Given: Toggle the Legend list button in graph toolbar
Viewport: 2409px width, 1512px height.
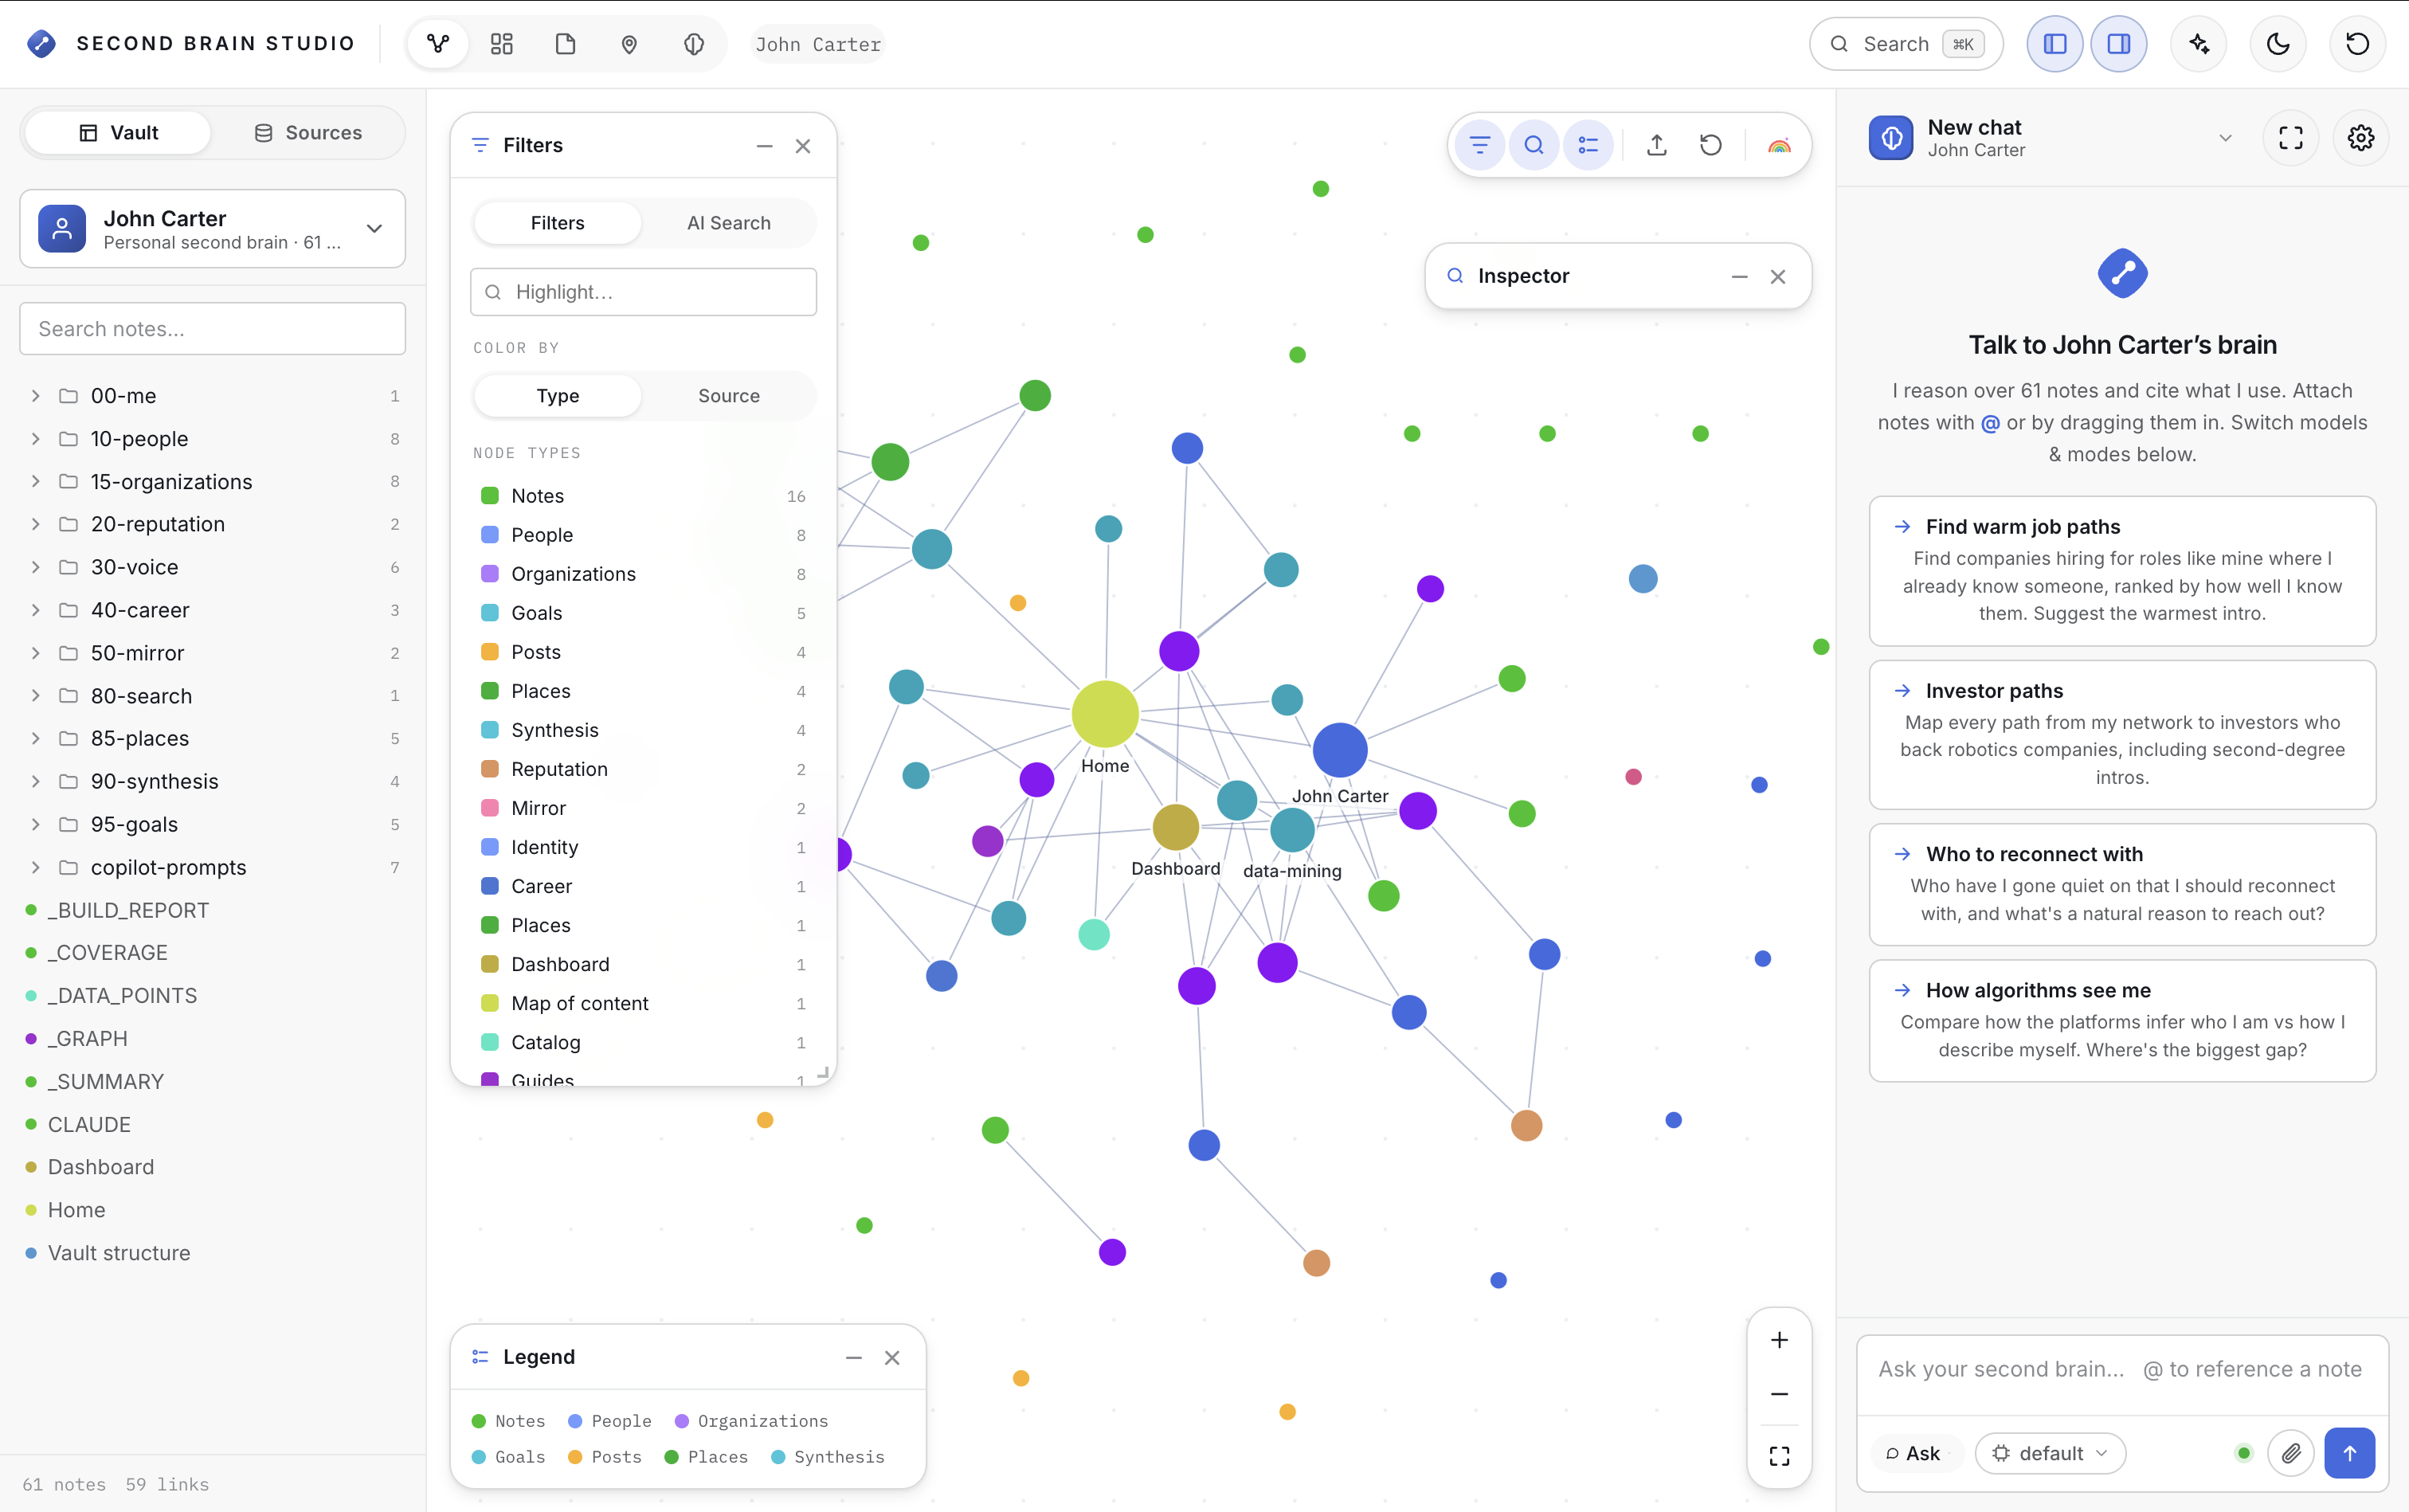Looking at the screenshot, I should point(1588,146).
